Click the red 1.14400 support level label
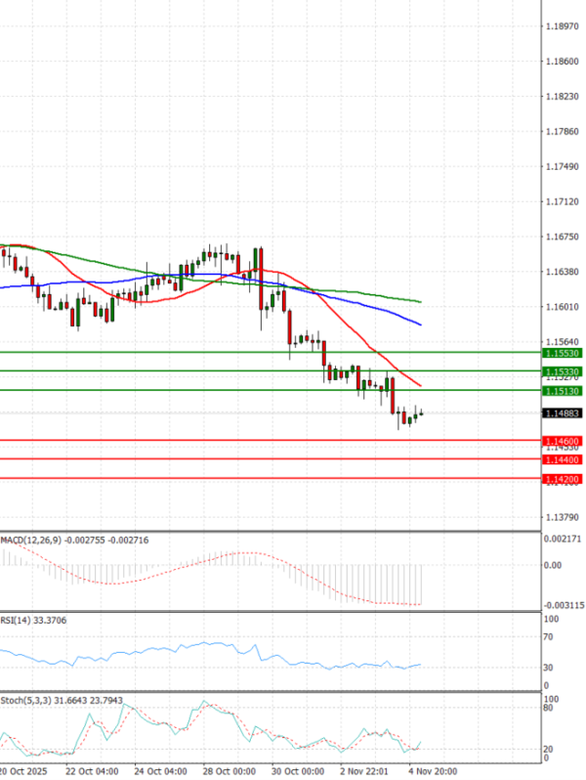Image resolution: width=586 pixels, height=780 pixels. click(564, 459)
